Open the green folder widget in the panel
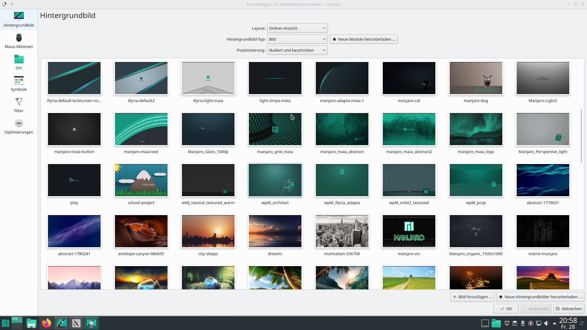 [496, 323]
